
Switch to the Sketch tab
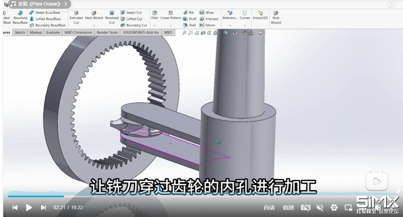coord(20,33)
